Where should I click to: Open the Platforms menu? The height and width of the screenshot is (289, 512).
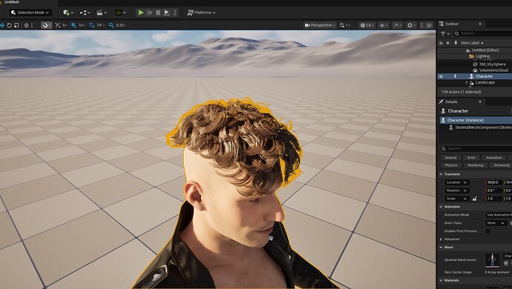click(x=202, y=13)
